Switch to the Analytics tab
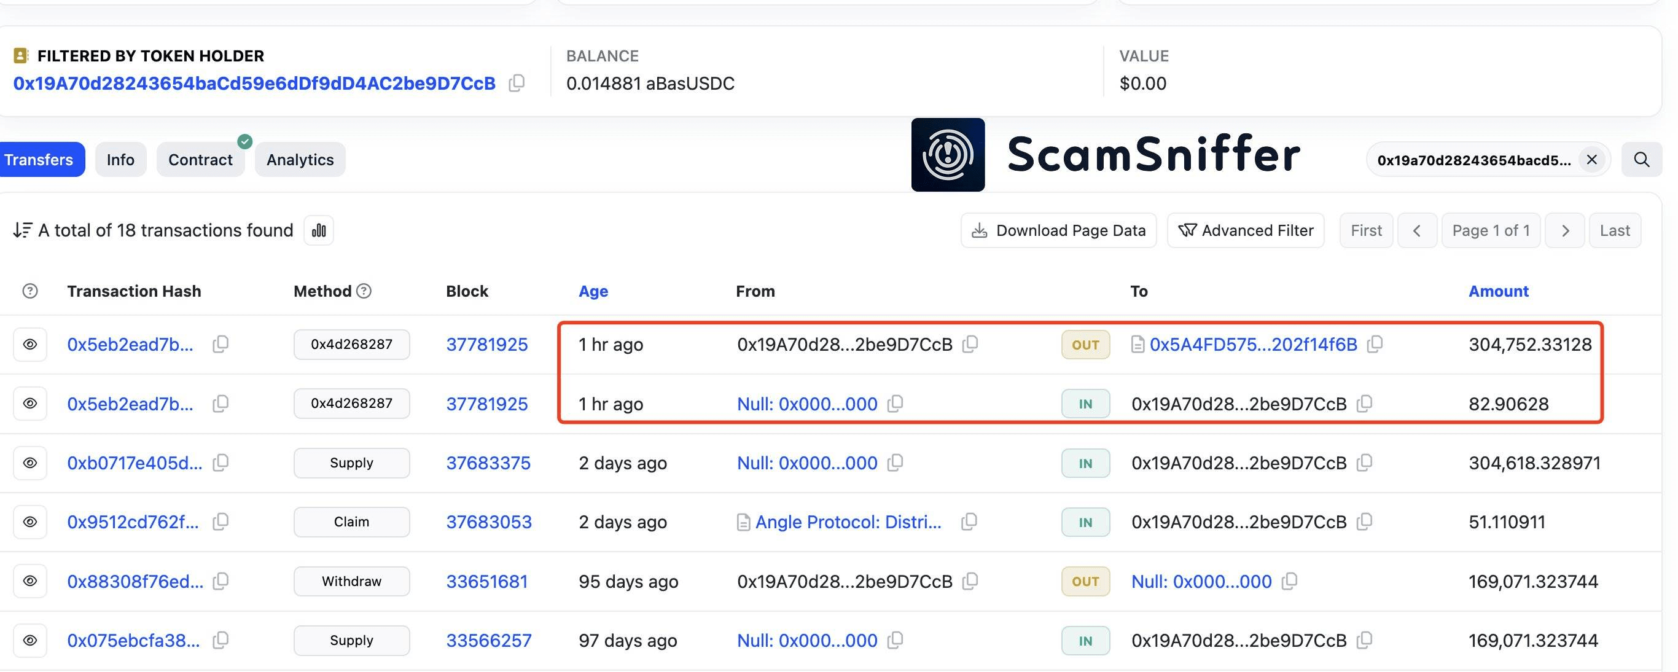Viewport: 1678px width, 672px height. click(300, 160)
